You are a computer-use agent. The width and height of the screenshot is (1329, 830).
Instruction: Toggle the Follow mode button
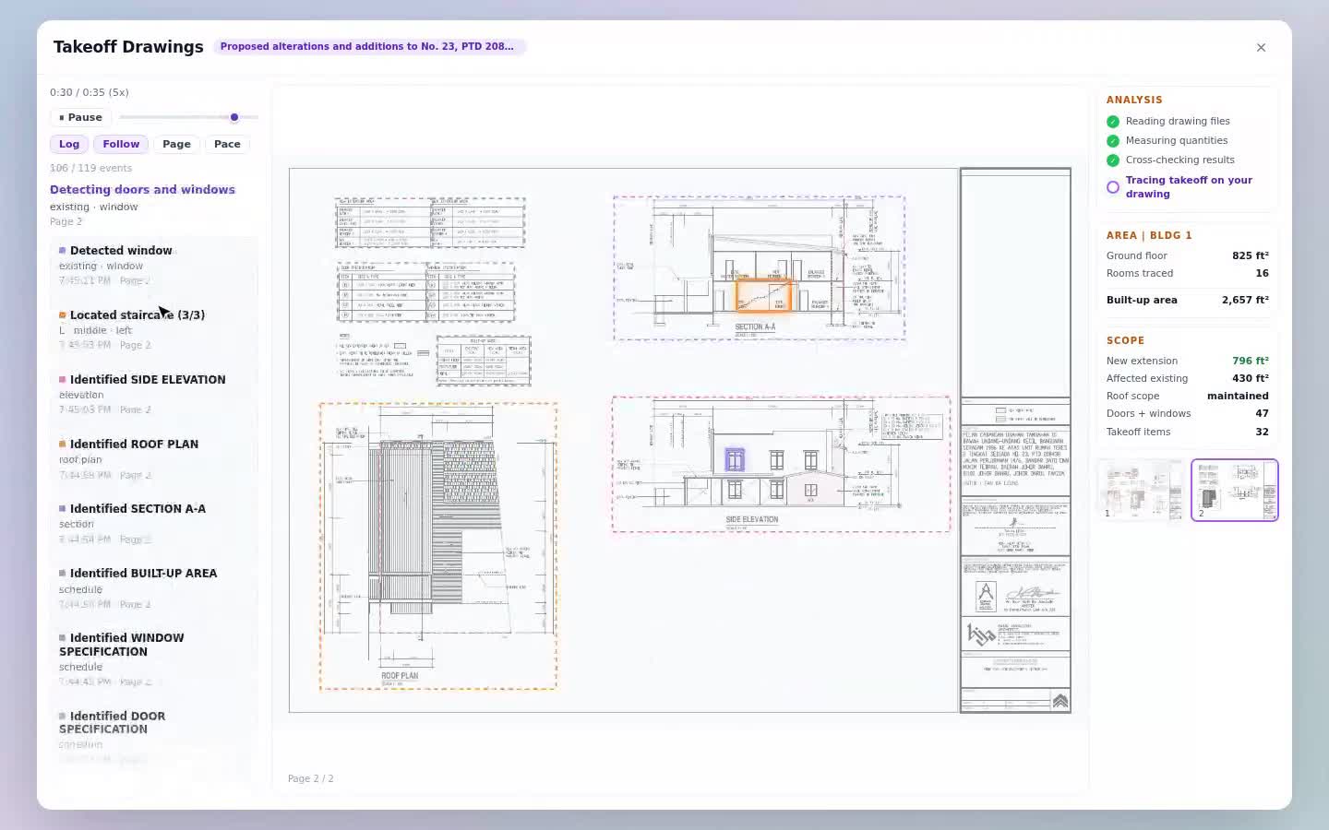(x=121, y=144)
